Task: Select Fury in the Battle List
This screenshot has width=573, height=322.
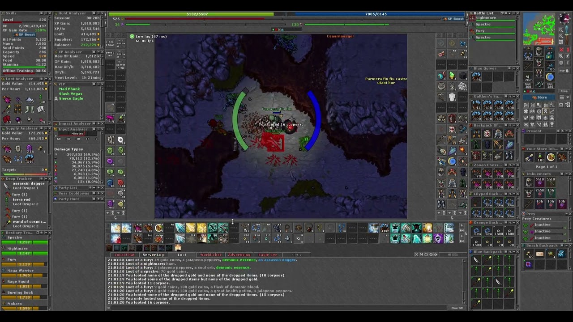Action: click(x=493, y=31)
